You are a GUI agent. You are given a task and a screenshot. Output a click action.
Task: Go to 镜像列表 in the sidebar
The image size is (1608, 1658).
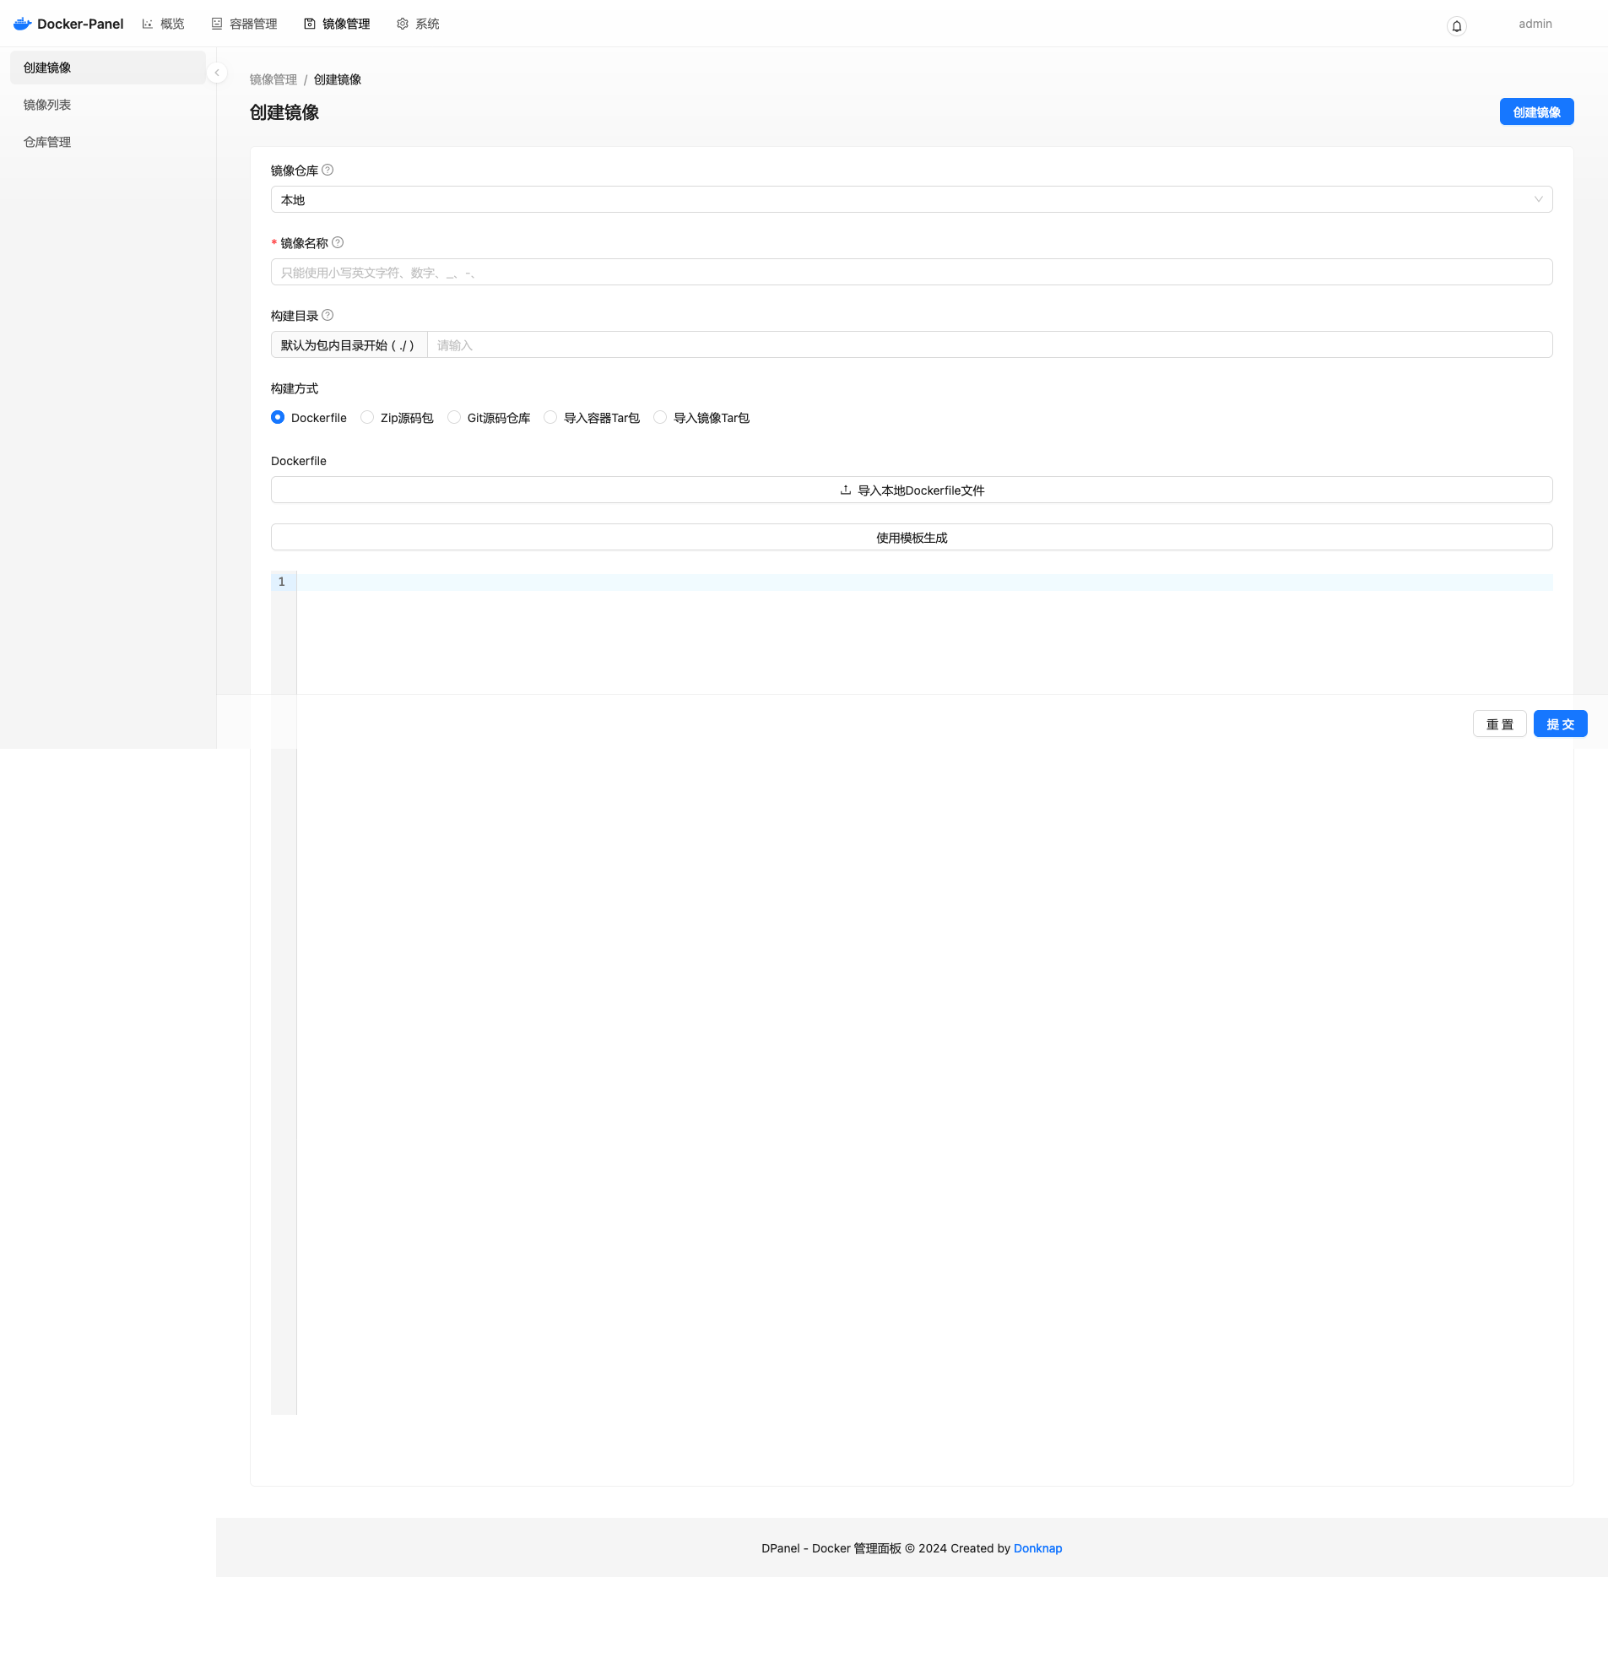click(x=46, y=104)
